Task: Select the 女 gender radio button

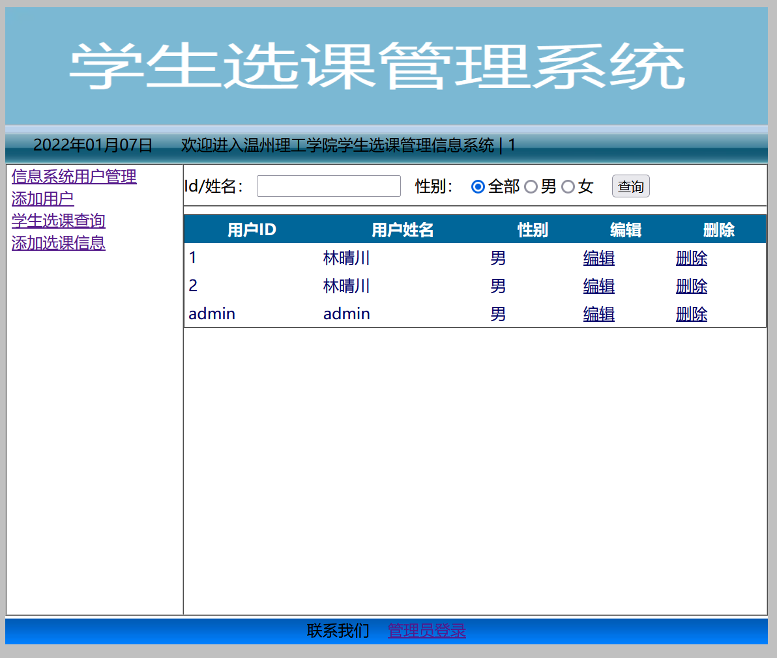Action: [568, 187]
